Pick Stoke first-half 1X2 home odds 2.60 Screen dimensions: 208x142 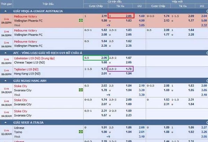(x=204, y=86)
